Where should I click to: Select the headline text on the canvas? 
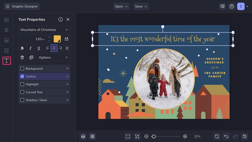[x=163, y=39]
